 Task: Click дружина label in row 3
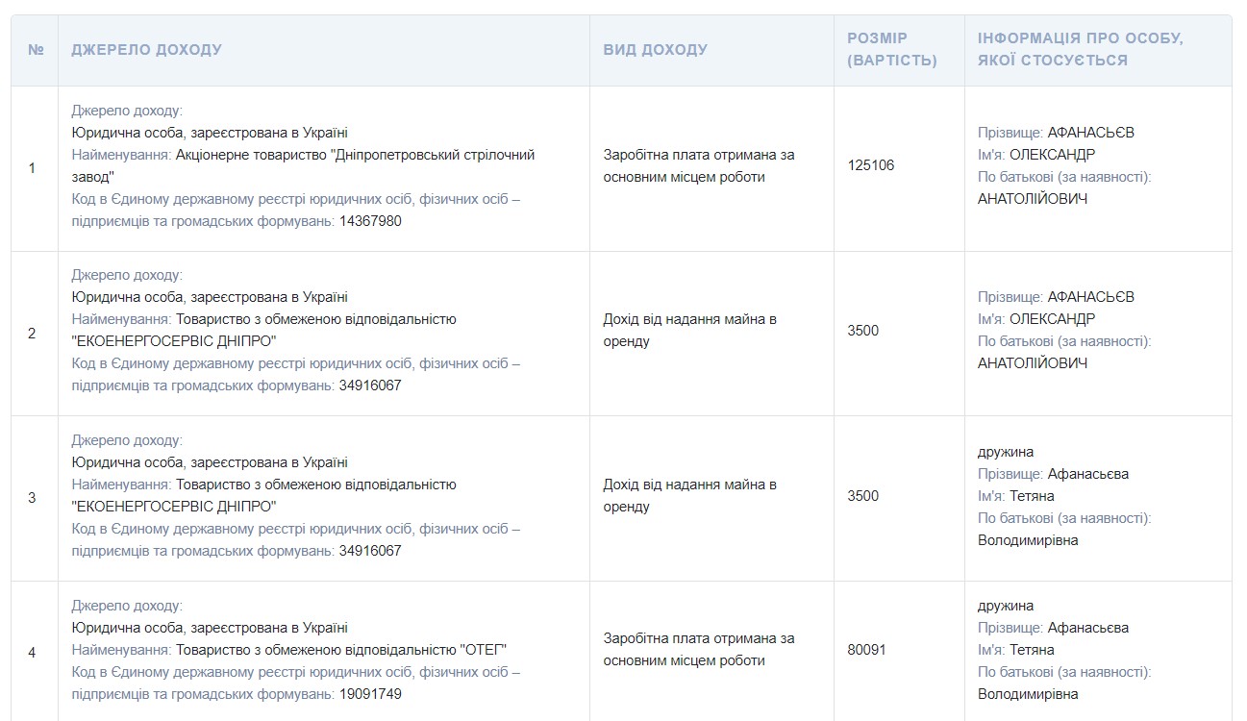tap(1006, 452)
